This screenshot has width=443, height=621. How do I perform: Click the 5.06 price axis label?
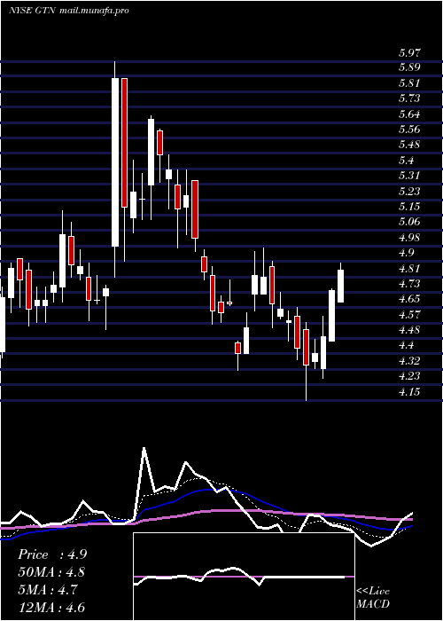pyautogui.click(x=409, y=222)
